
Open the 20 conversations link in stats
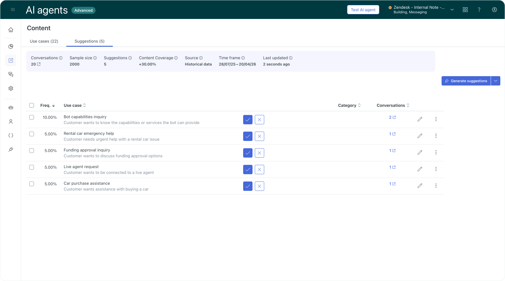(x=36, y=64)
